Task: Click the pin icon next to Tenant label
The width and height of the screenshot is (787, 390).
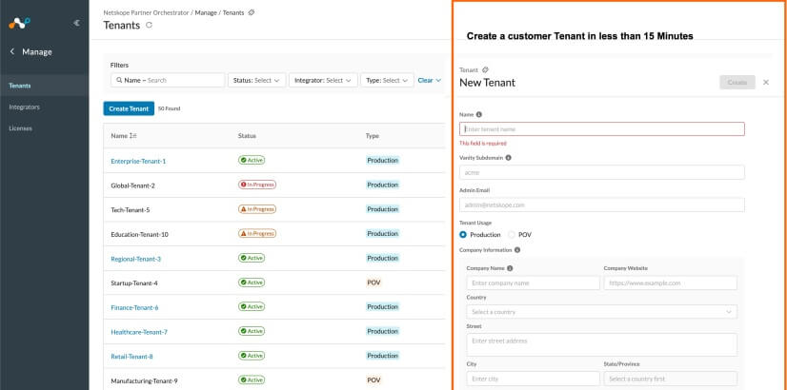Action: pos(485,70)
